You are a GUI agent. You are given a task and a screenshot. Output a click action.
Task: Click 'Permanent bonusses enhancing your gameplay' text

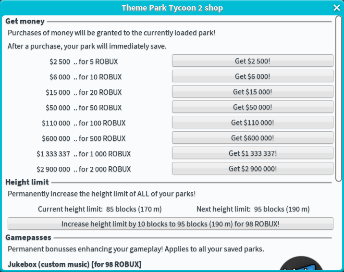click(136, 249)
